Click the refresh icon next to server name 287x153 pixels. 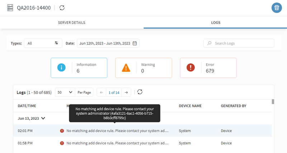coord(62,8)
